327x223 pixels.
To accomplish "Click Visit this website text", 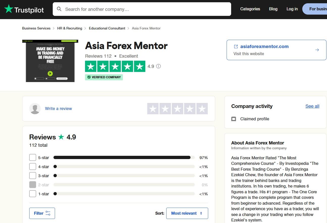I will point(249,54).
